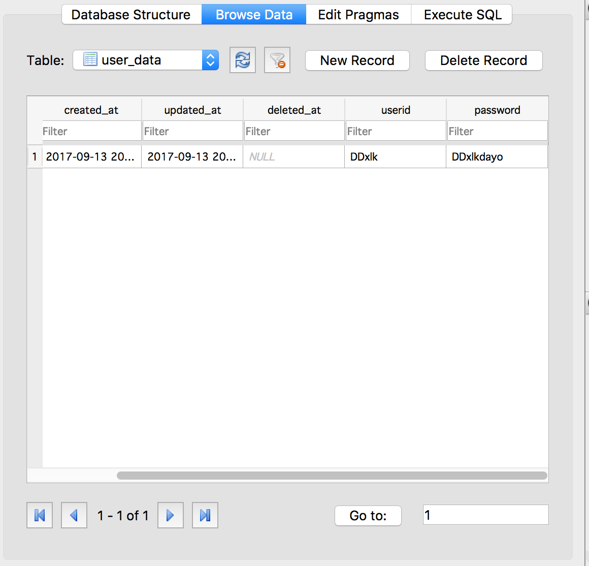Sort by the password column header
The height and width of the screenshot is (566, 589).
point(497,110)
